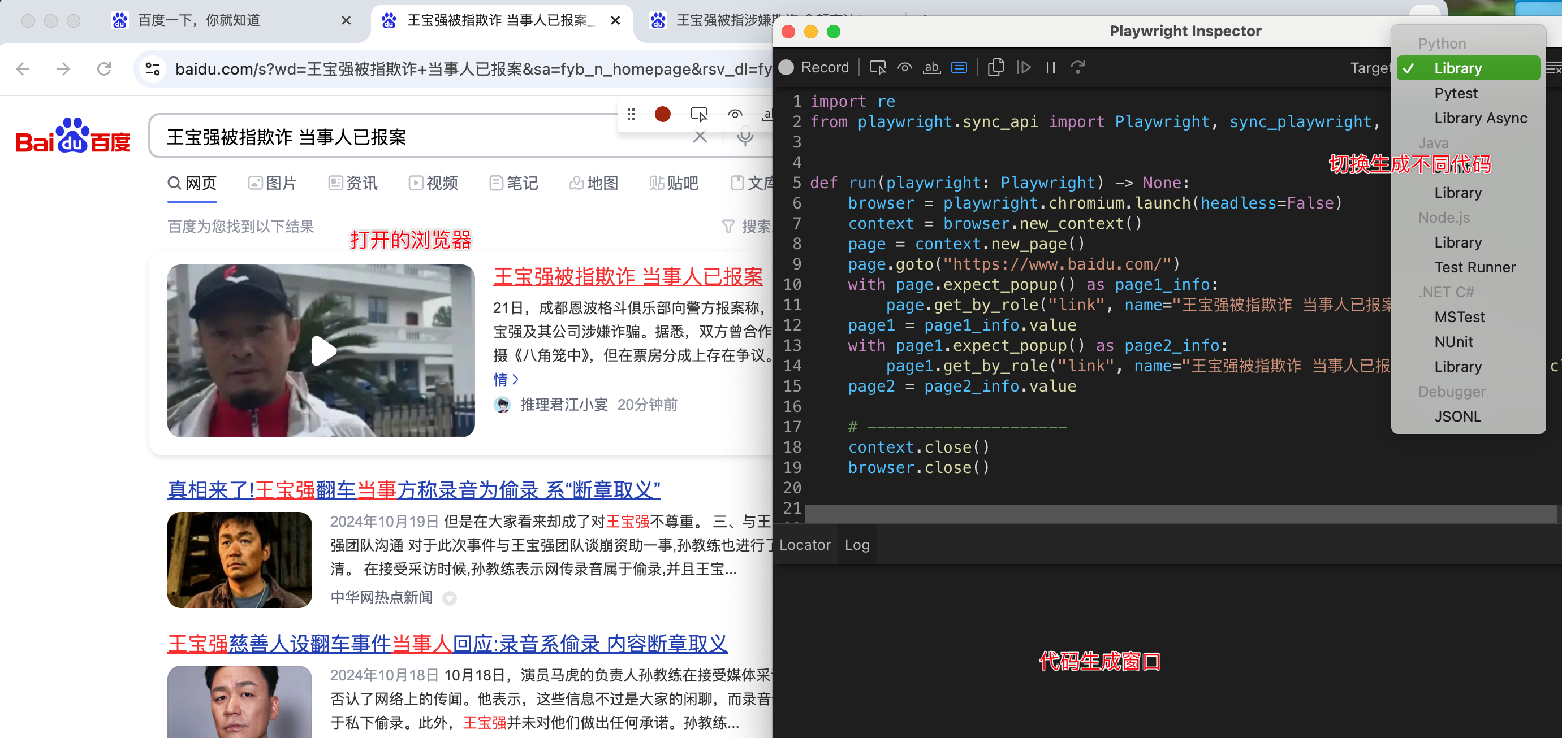The width and height of the screenshot is (1562, 738).
Task: Click code line 9 page.goto in Inspector
Action: coord(1013,264)
